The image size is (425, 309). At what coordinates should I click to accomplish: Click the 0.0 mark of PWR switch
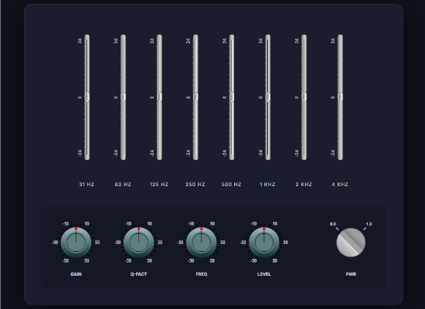pos(333,224)
